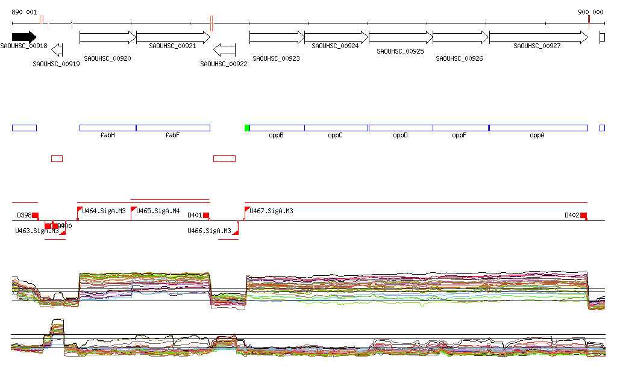Screen dimensions: 617x368
Task: Select the SAOUHSC_00919 reverse gene arrow
Action: (57, 49)
